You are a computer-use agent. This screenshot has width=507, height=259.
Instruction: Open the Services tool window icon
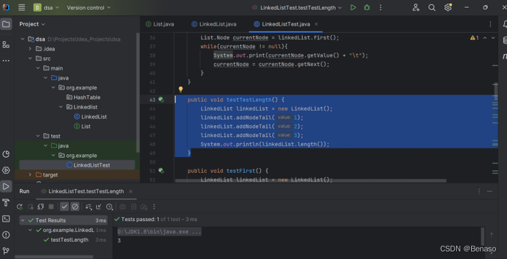[6, 170]
